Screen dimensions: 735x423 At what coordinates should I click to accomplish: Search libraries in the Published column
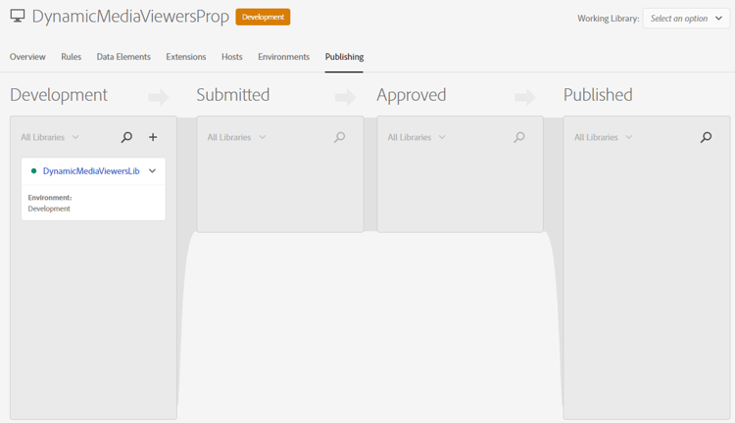706,137
